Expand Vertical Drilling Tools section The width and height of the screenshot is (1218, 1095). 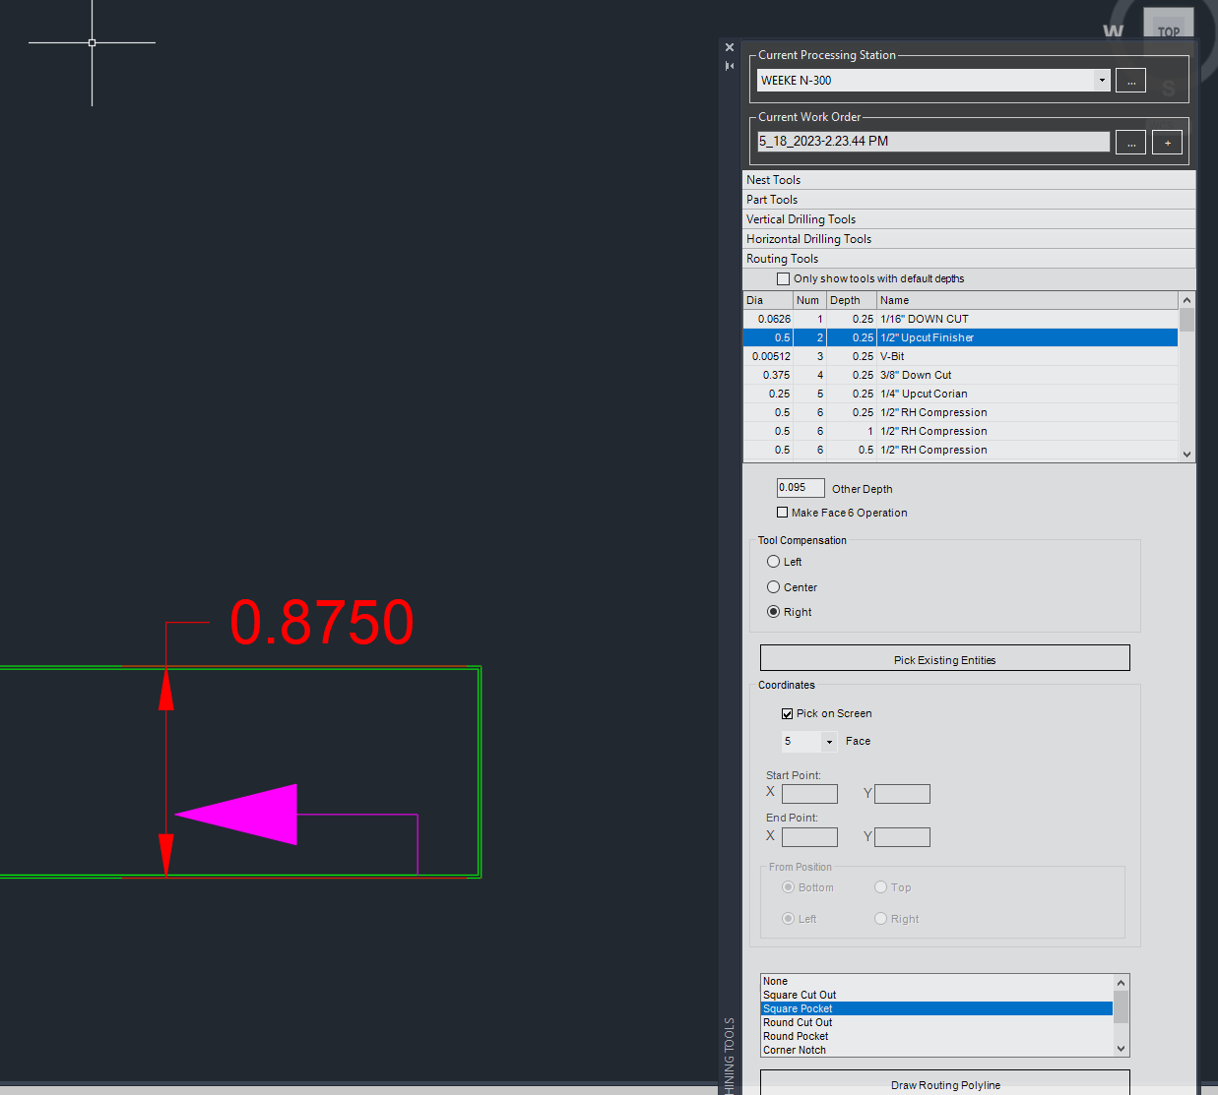click(969, 219)
